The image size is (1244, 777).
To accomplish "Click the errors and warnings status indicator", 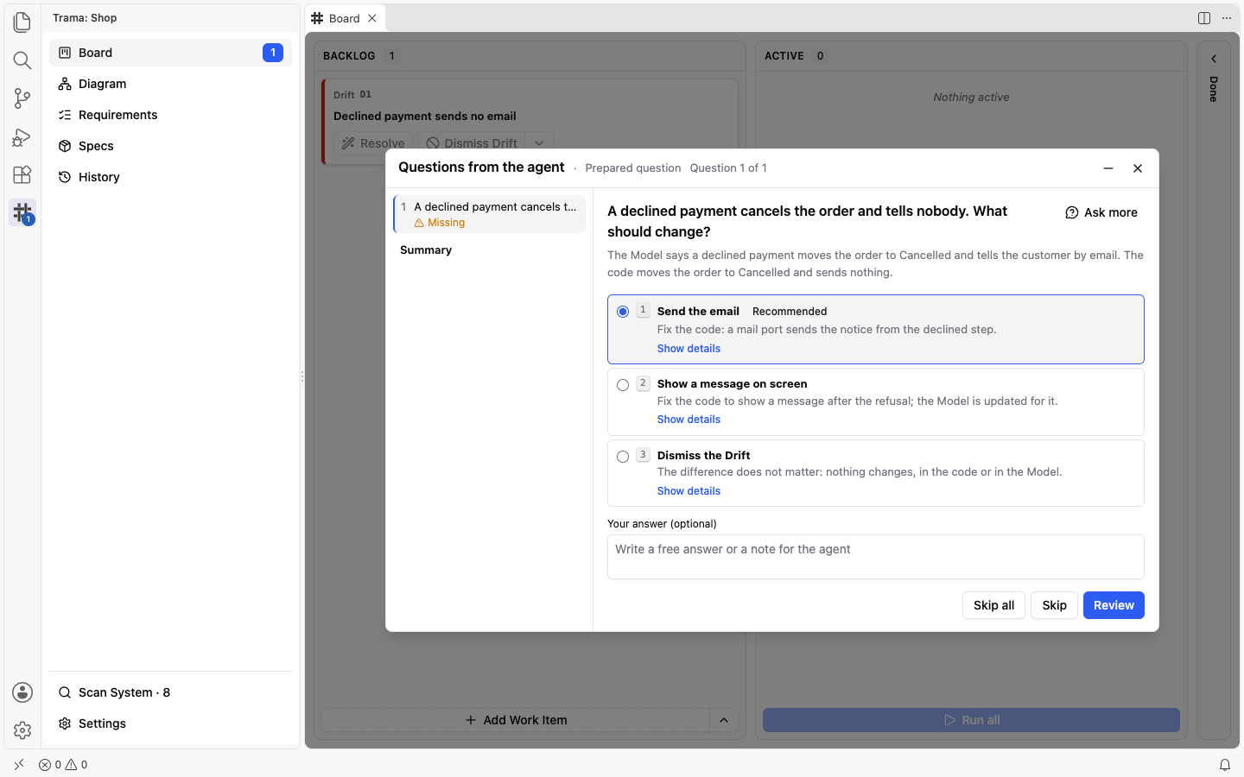I will pos(63,765).
